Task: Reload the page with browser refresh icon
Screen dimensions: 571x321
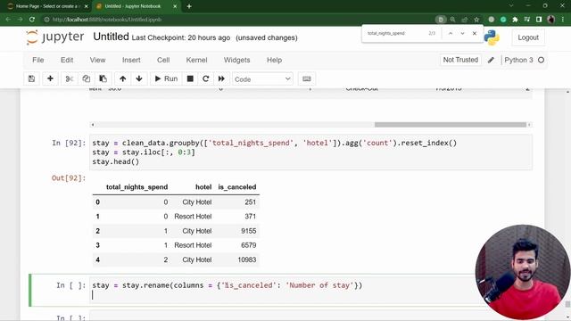Action: click(x=32, y=20)
